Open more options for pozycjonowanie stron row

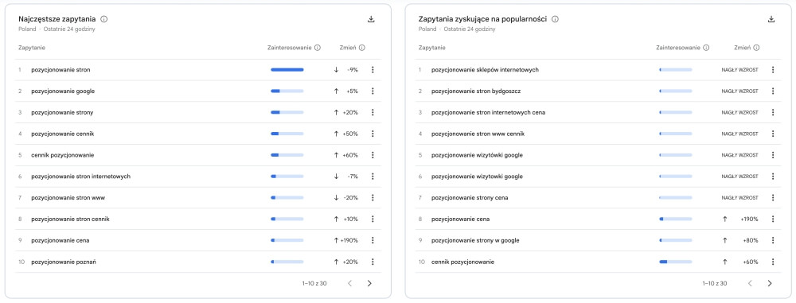click(373, 70)
